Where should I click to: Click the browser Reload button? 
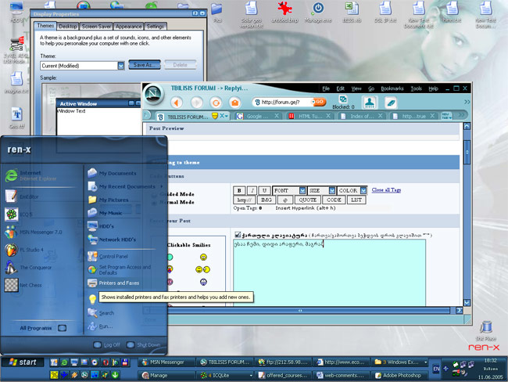point(216,102)
